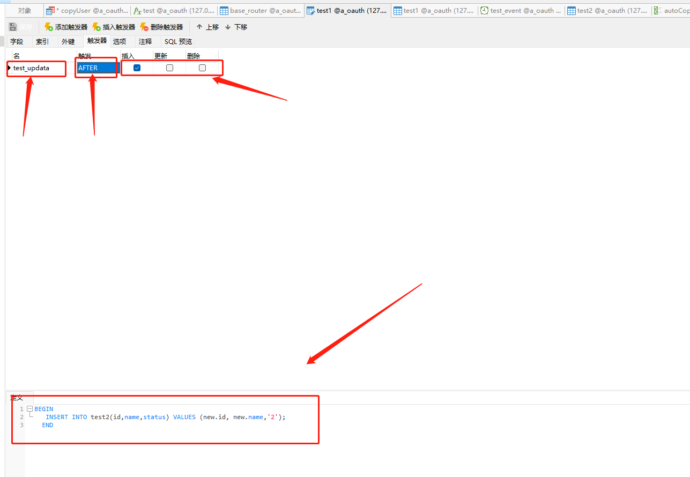Click the 插入 column header
The height and width of the screenshot is (477, 690).
pos(137,56)
